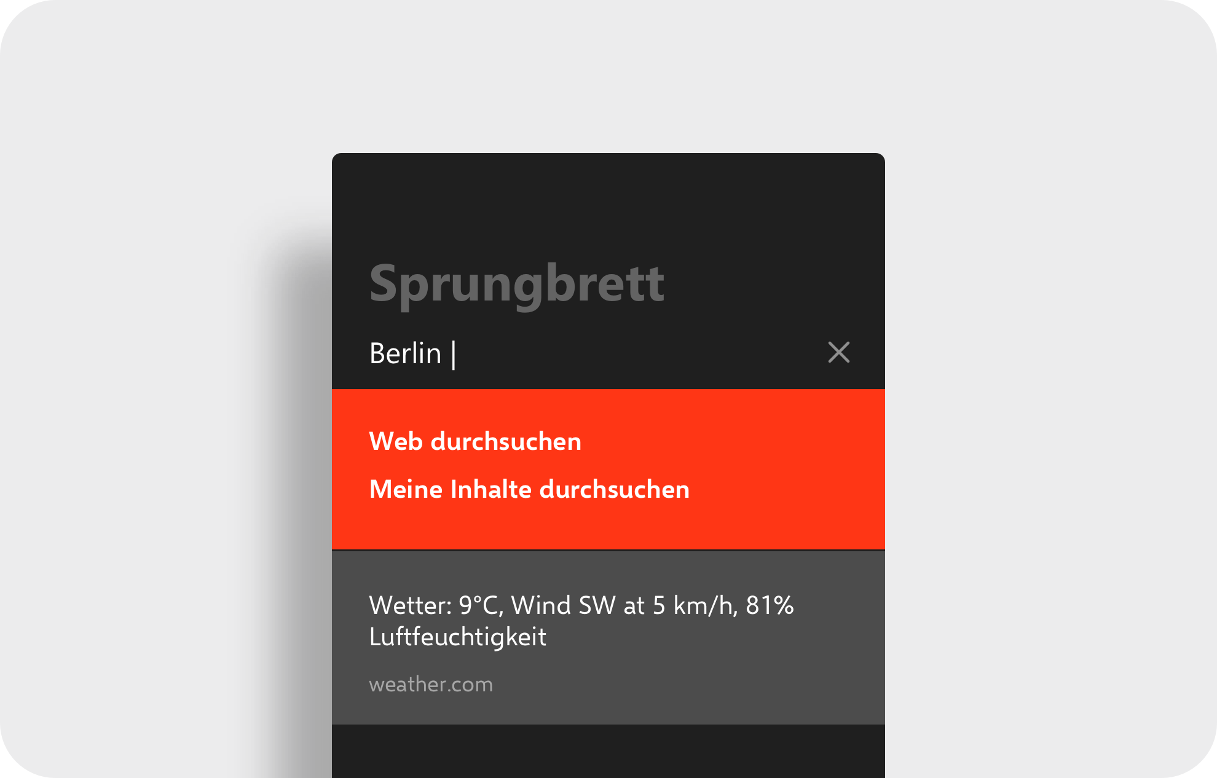
Task: Open the Wetter 9°C result
Action: [x=608, y=638]
